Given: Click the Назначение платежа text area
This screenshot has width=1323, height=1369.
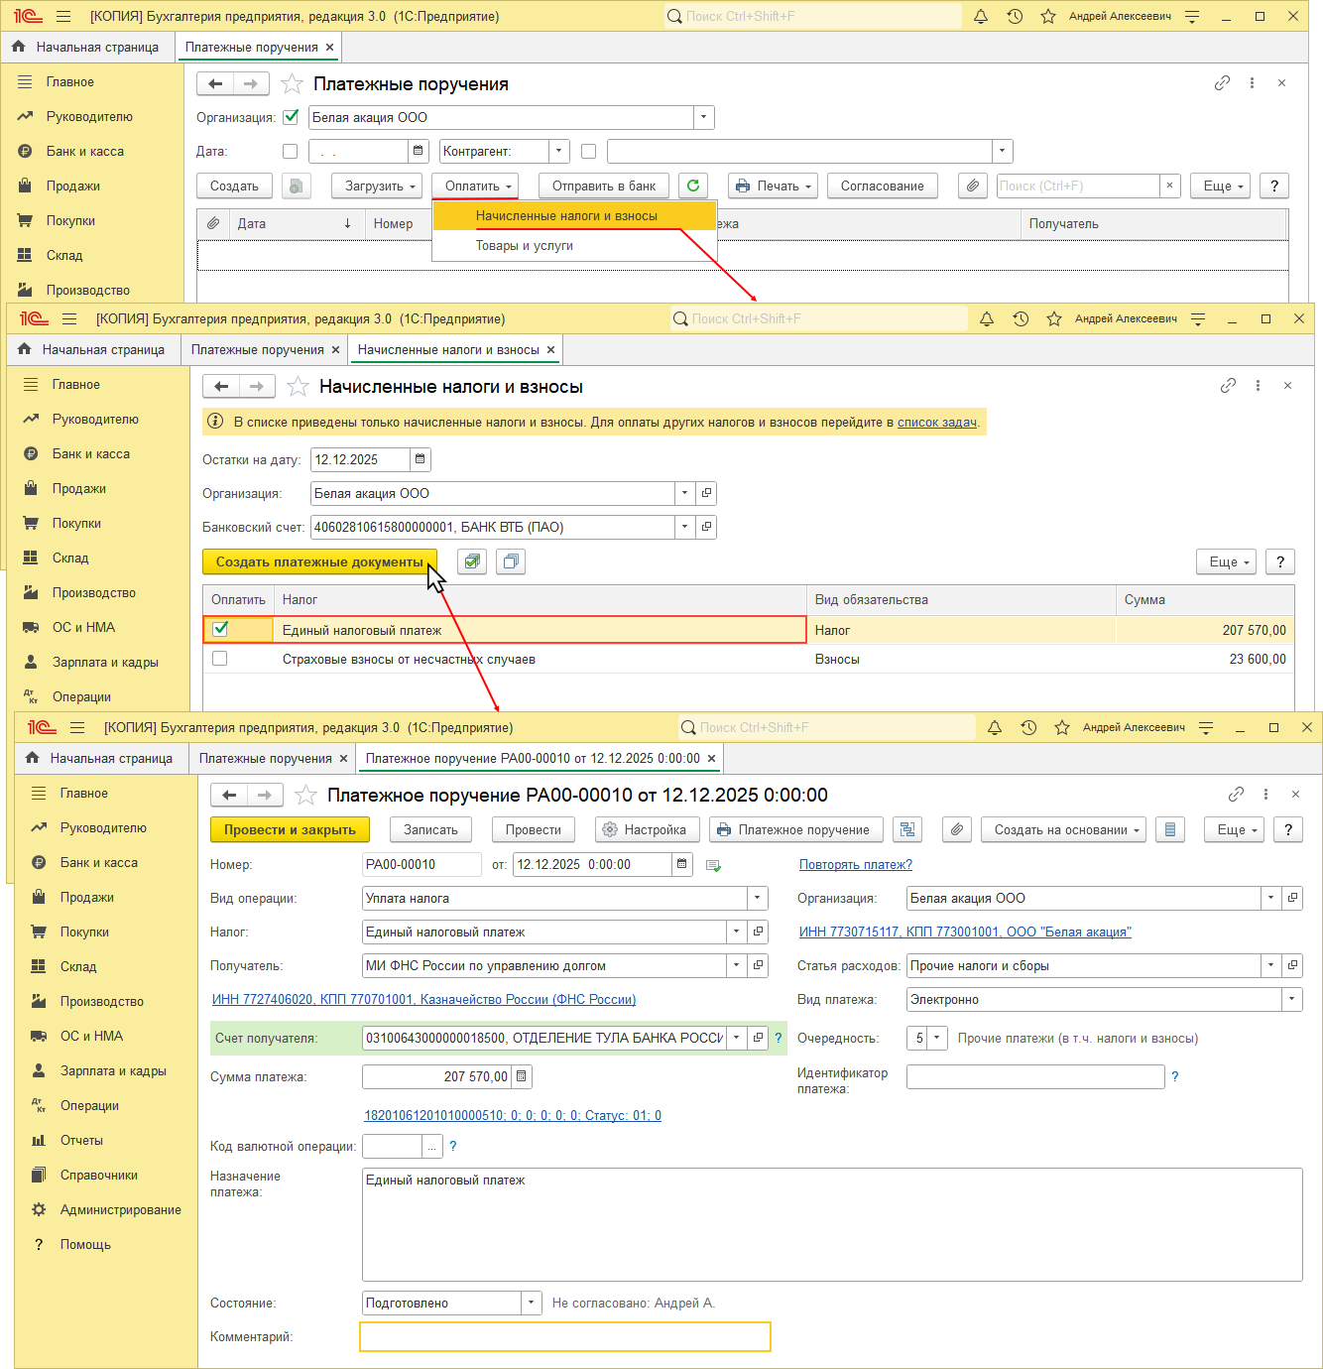Looking at the screenshot, I should [x=832, y=1224].
